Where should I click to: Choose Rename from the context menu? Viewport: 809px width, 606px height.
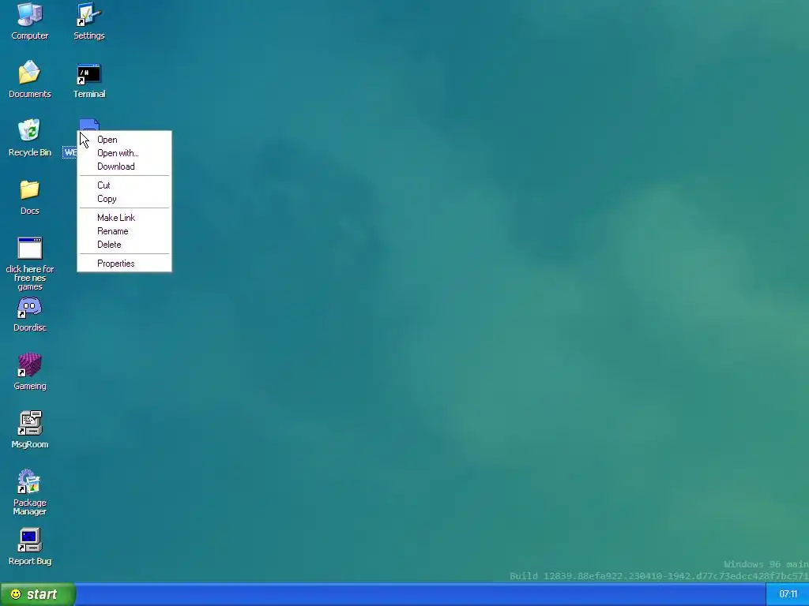click(x=124, y=231)
